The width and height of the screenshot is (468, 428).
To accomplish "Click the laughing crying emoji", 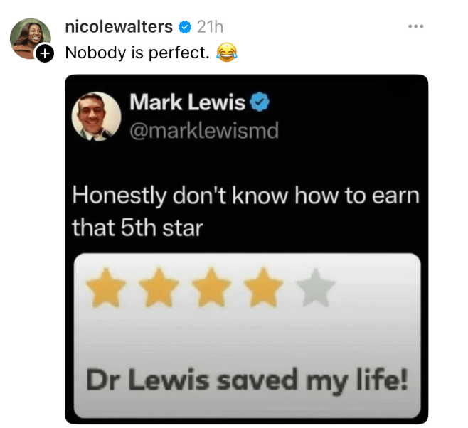I will coord(227,53).
